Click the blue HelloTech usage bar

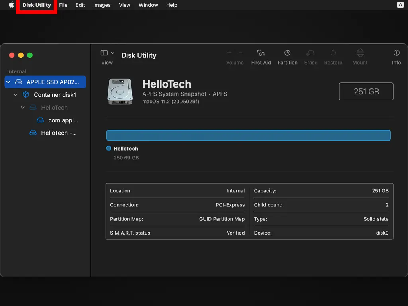point(248,135)
